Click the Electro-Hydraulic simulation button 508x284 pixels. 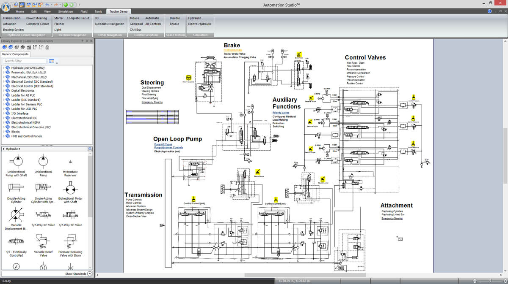click(x=200, y=24)
